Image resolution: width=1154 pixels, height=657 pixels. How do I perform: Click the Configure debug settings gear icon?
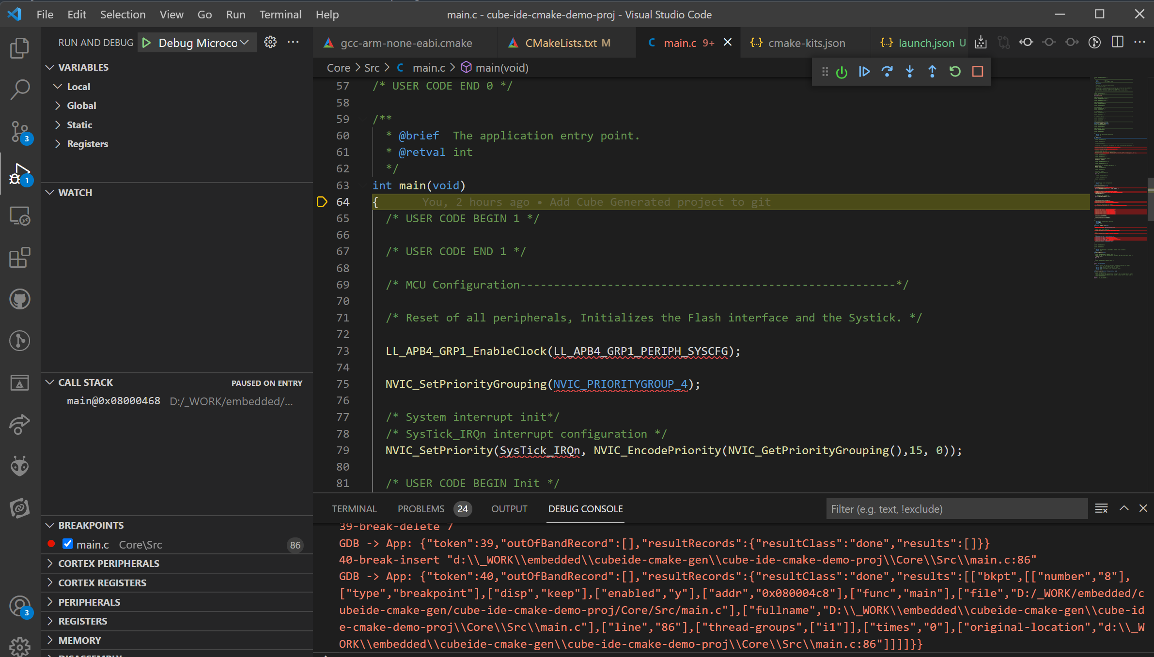[x=269, y=42]
